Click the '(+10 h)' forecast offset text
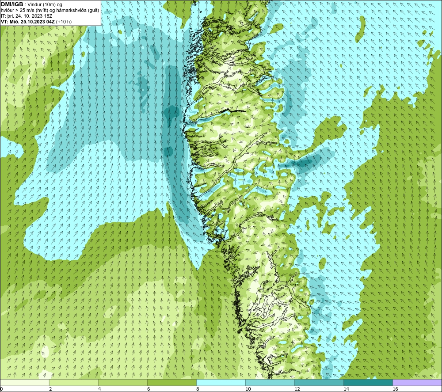Viewport: 442px width, 392px height. tap(64, 22)
